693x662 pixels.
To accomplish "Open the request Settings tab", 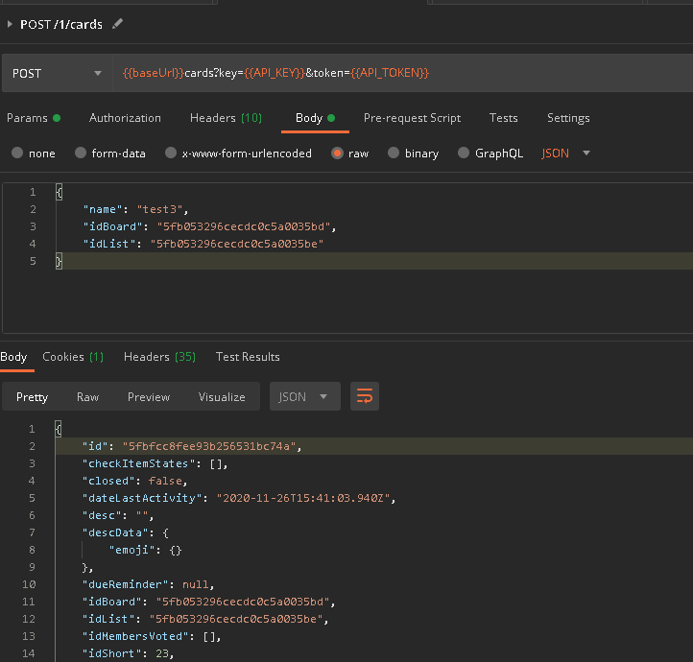I will coord(568,118).
